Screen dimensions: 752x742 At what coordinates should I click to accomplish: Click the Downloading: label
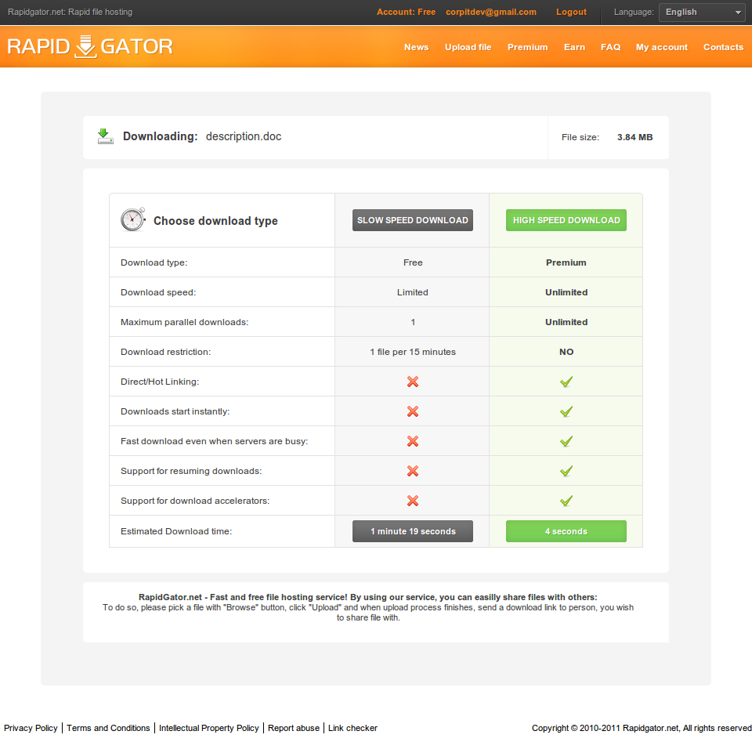tap(160, 136)
